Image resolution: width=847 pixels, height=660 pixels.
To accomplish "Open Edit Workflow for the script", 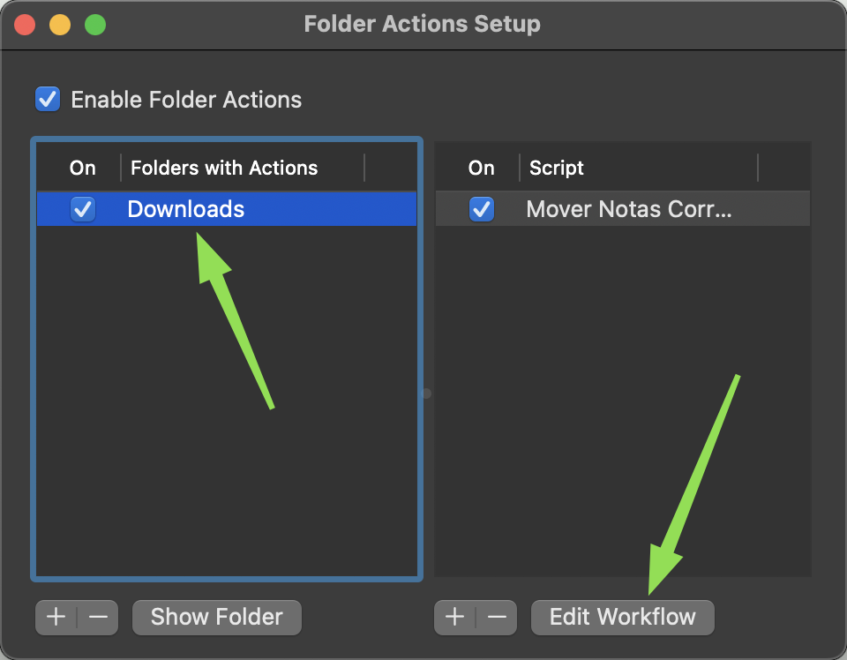I will coord(622,617).
